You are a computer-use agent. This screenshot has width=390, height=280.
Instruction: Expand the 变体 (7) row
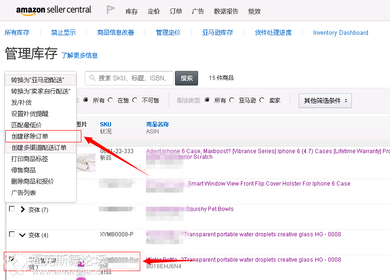pos(23,210)
